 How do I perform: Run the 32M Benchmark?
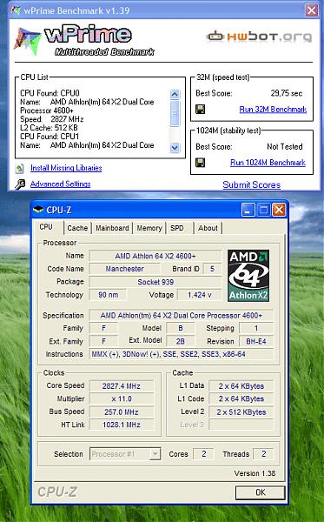coord(273,110)
